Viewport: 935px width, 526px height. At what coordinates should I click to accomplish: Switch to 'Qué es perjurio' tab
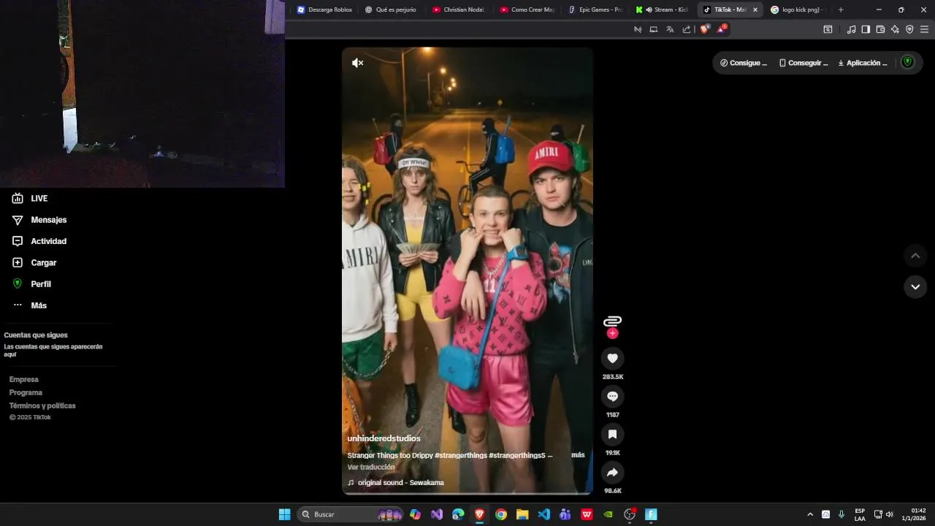coord(391,9)
